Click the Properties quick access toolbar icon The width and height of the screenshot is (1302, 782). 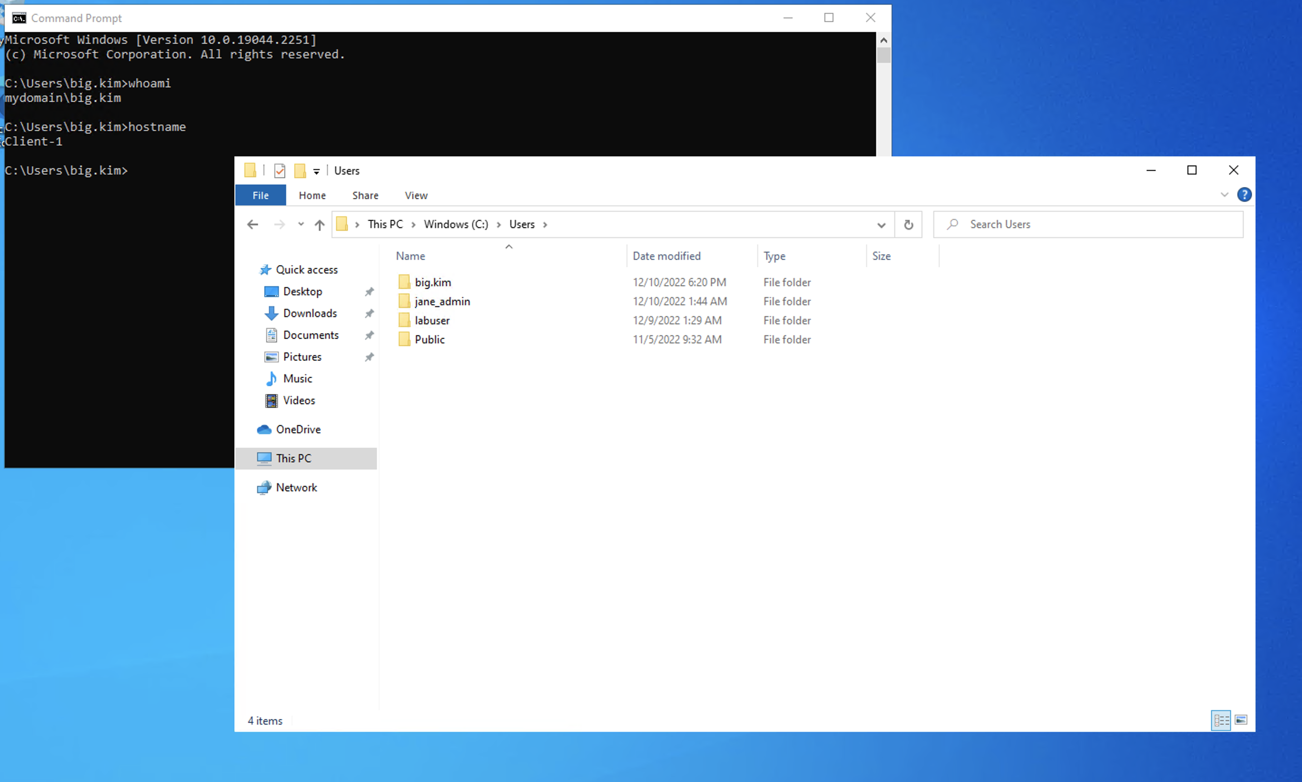[280, 170]
